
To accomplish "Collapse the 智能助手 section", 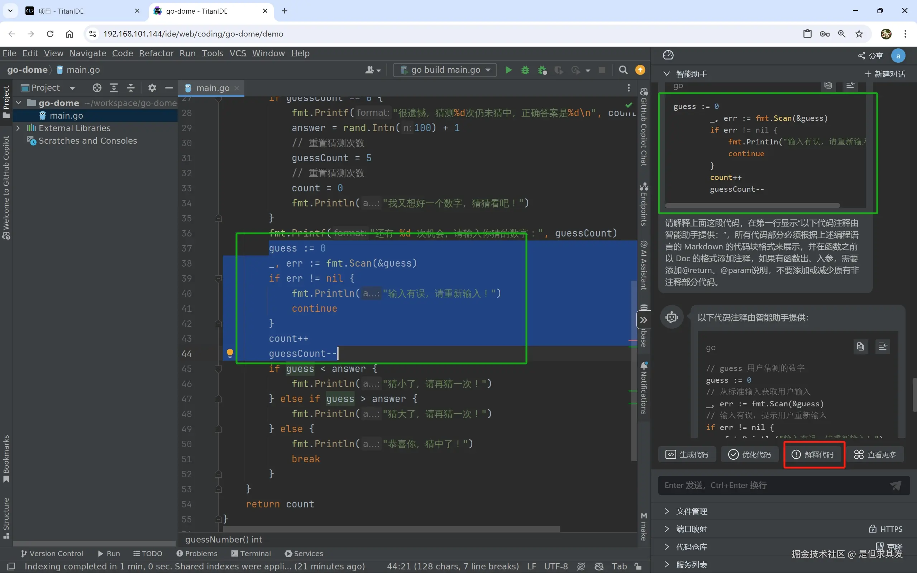I will tap(667, 73).
